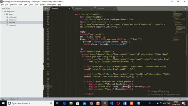Viewport: 188px width, 106px height.
Task: Click the config.php file icon in sidebar
Action: point(7,17)
